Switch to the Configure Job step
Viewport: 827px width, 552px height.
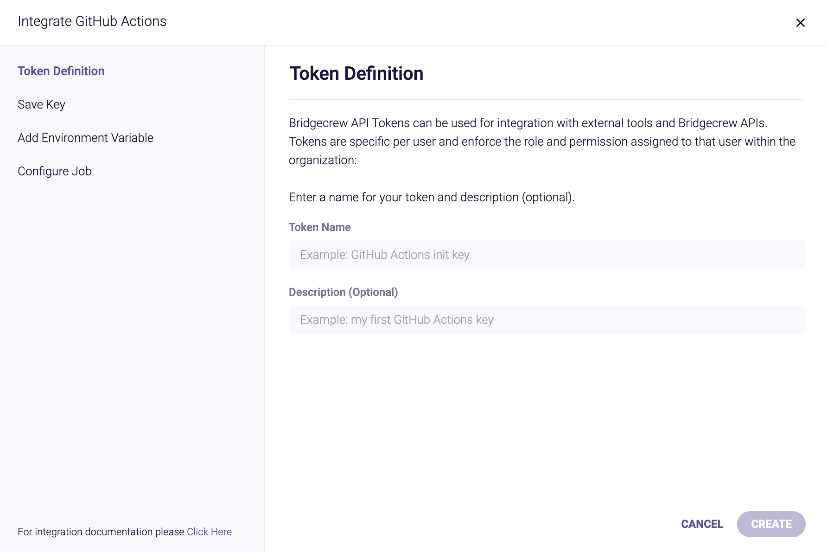pos(55,171)
